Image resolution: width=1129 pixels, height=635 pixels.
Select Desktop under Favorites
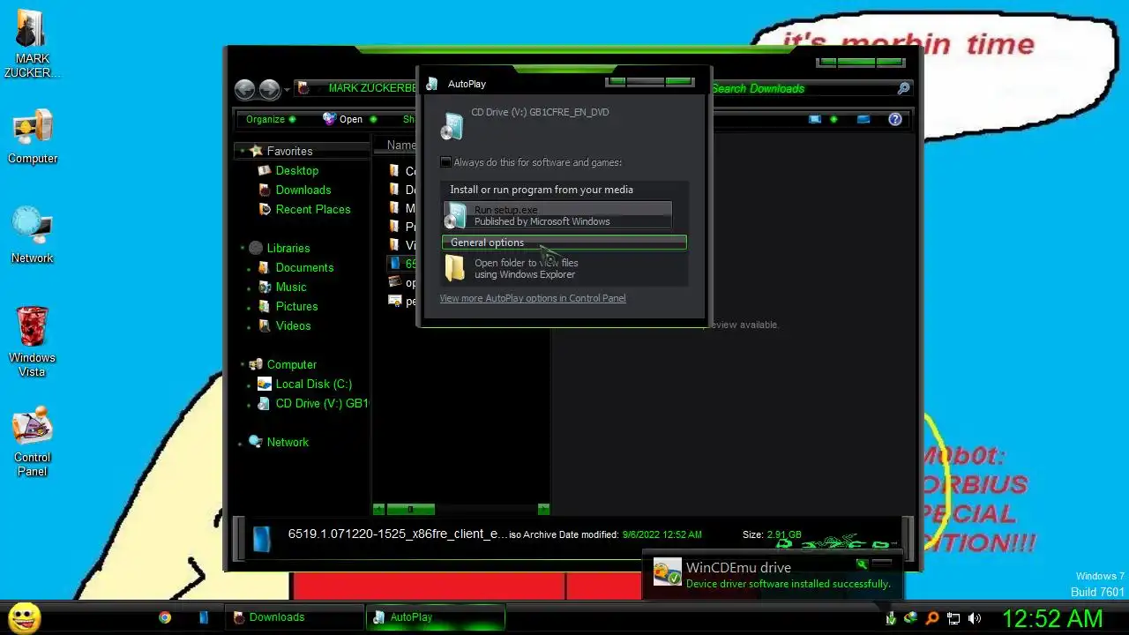tap(296, 170)
